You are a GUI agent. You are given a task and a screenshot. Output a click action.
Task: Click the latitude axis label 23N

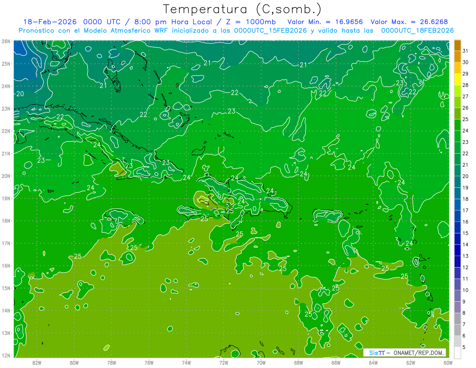tap(6, 108)
